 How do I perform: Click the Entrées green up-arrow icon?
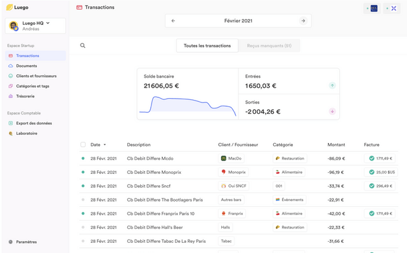point(332,85)
